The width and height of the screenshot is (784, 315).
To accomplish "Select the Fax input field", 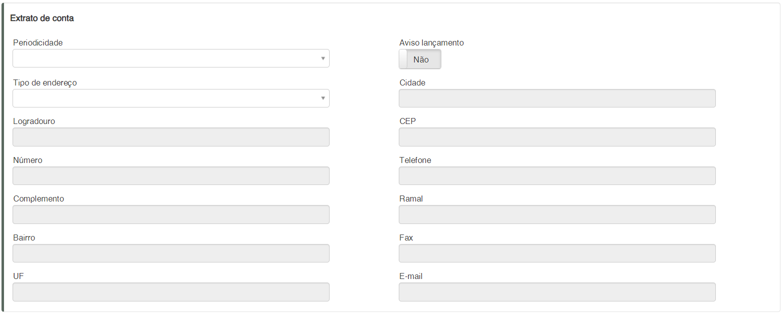I will [x=557, y=253].
